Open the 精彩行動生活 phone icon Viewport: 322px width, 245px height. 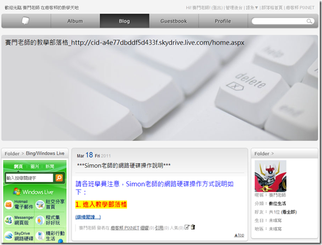click(40, 236)
